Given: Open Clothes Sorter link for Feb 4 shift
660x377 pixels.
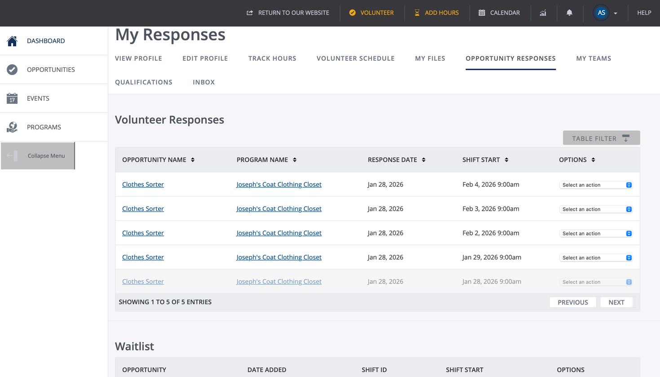Looking at the screenshot, I should [143, 185].
